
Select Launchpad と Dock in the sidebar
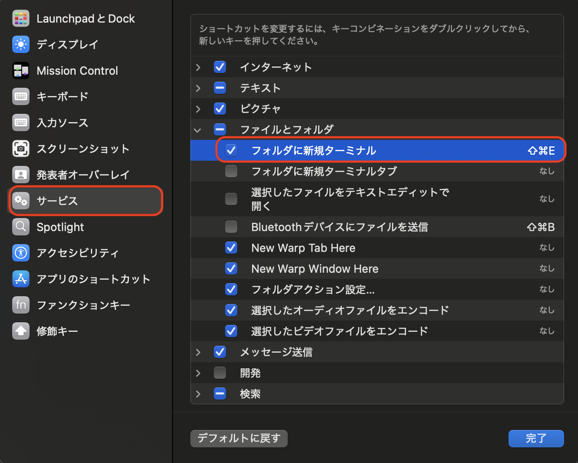coord(20,18)
